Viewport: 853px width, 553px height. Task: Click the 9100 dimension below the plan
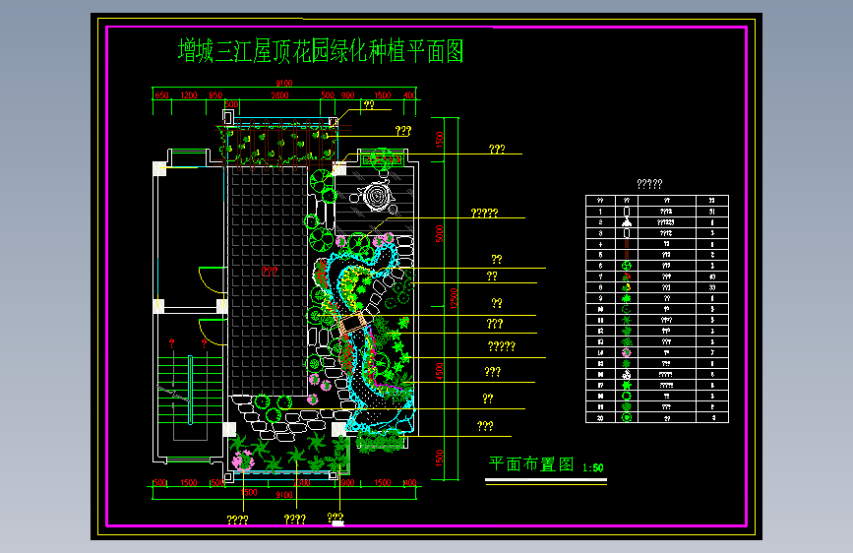(x=284, y=494)
